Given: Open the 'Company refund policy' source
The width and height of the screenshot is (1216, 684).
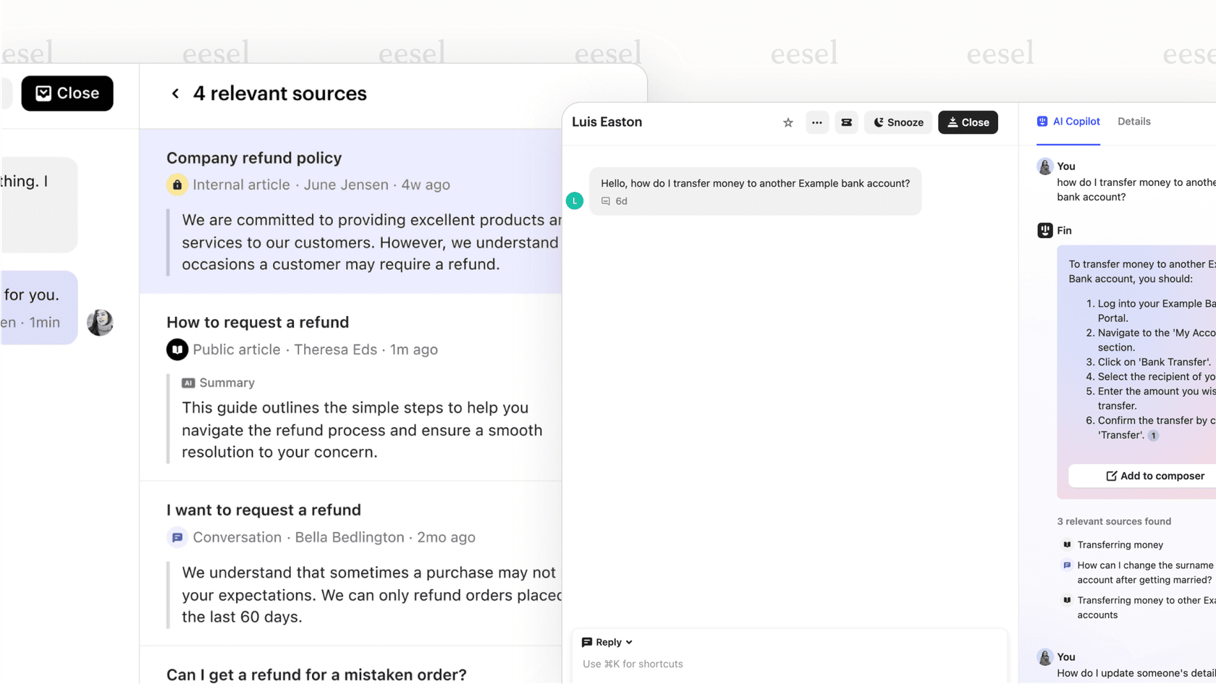Looking at the screenshot, I should (254, 158).
